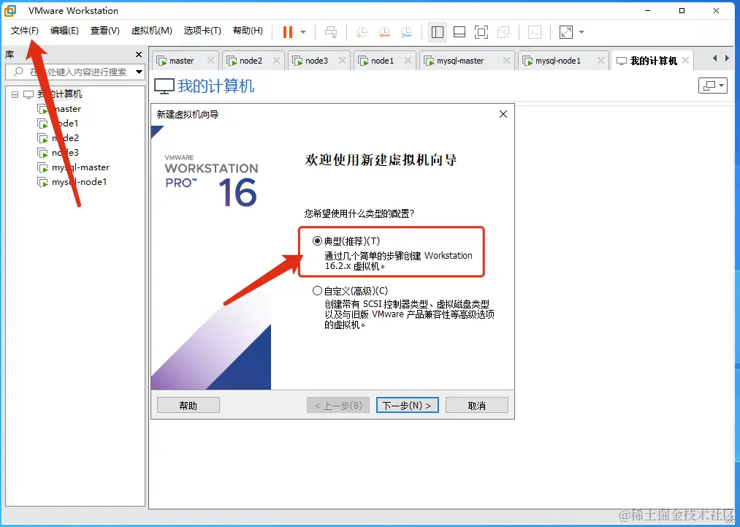740x527 pixels.
Task: Close the node2 tab
Action: 277,61
